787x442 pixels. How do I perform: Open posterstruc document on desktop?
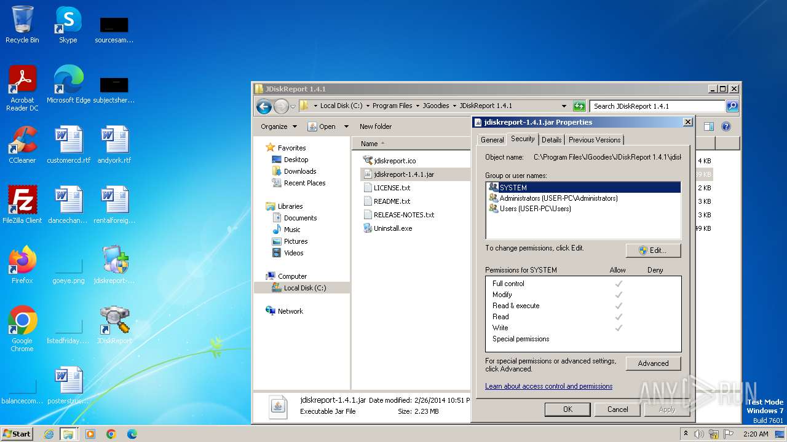pos(68,385)
